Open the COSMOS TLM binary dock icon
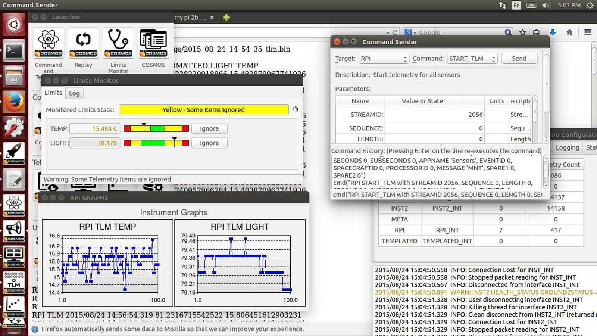 (14, 282)
